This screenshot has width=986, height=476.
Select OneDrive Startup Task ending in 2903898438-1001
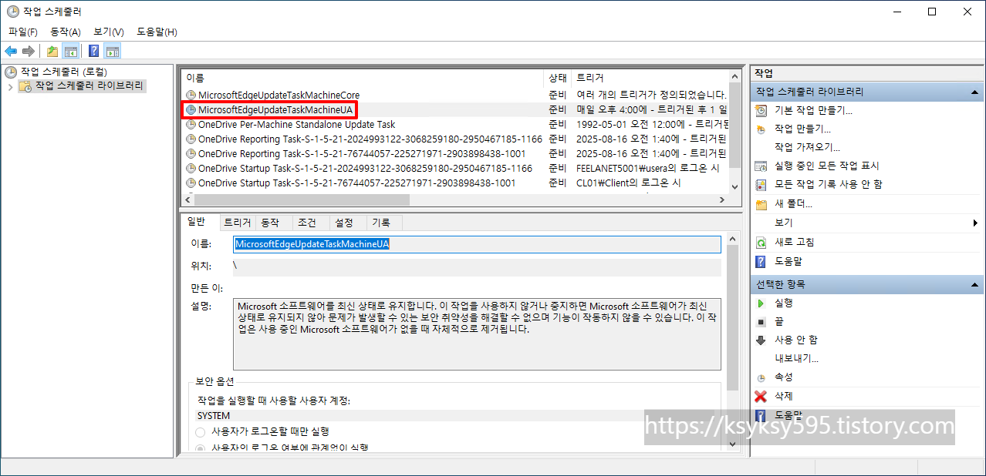pyautogui.click(x=454, y=183)
